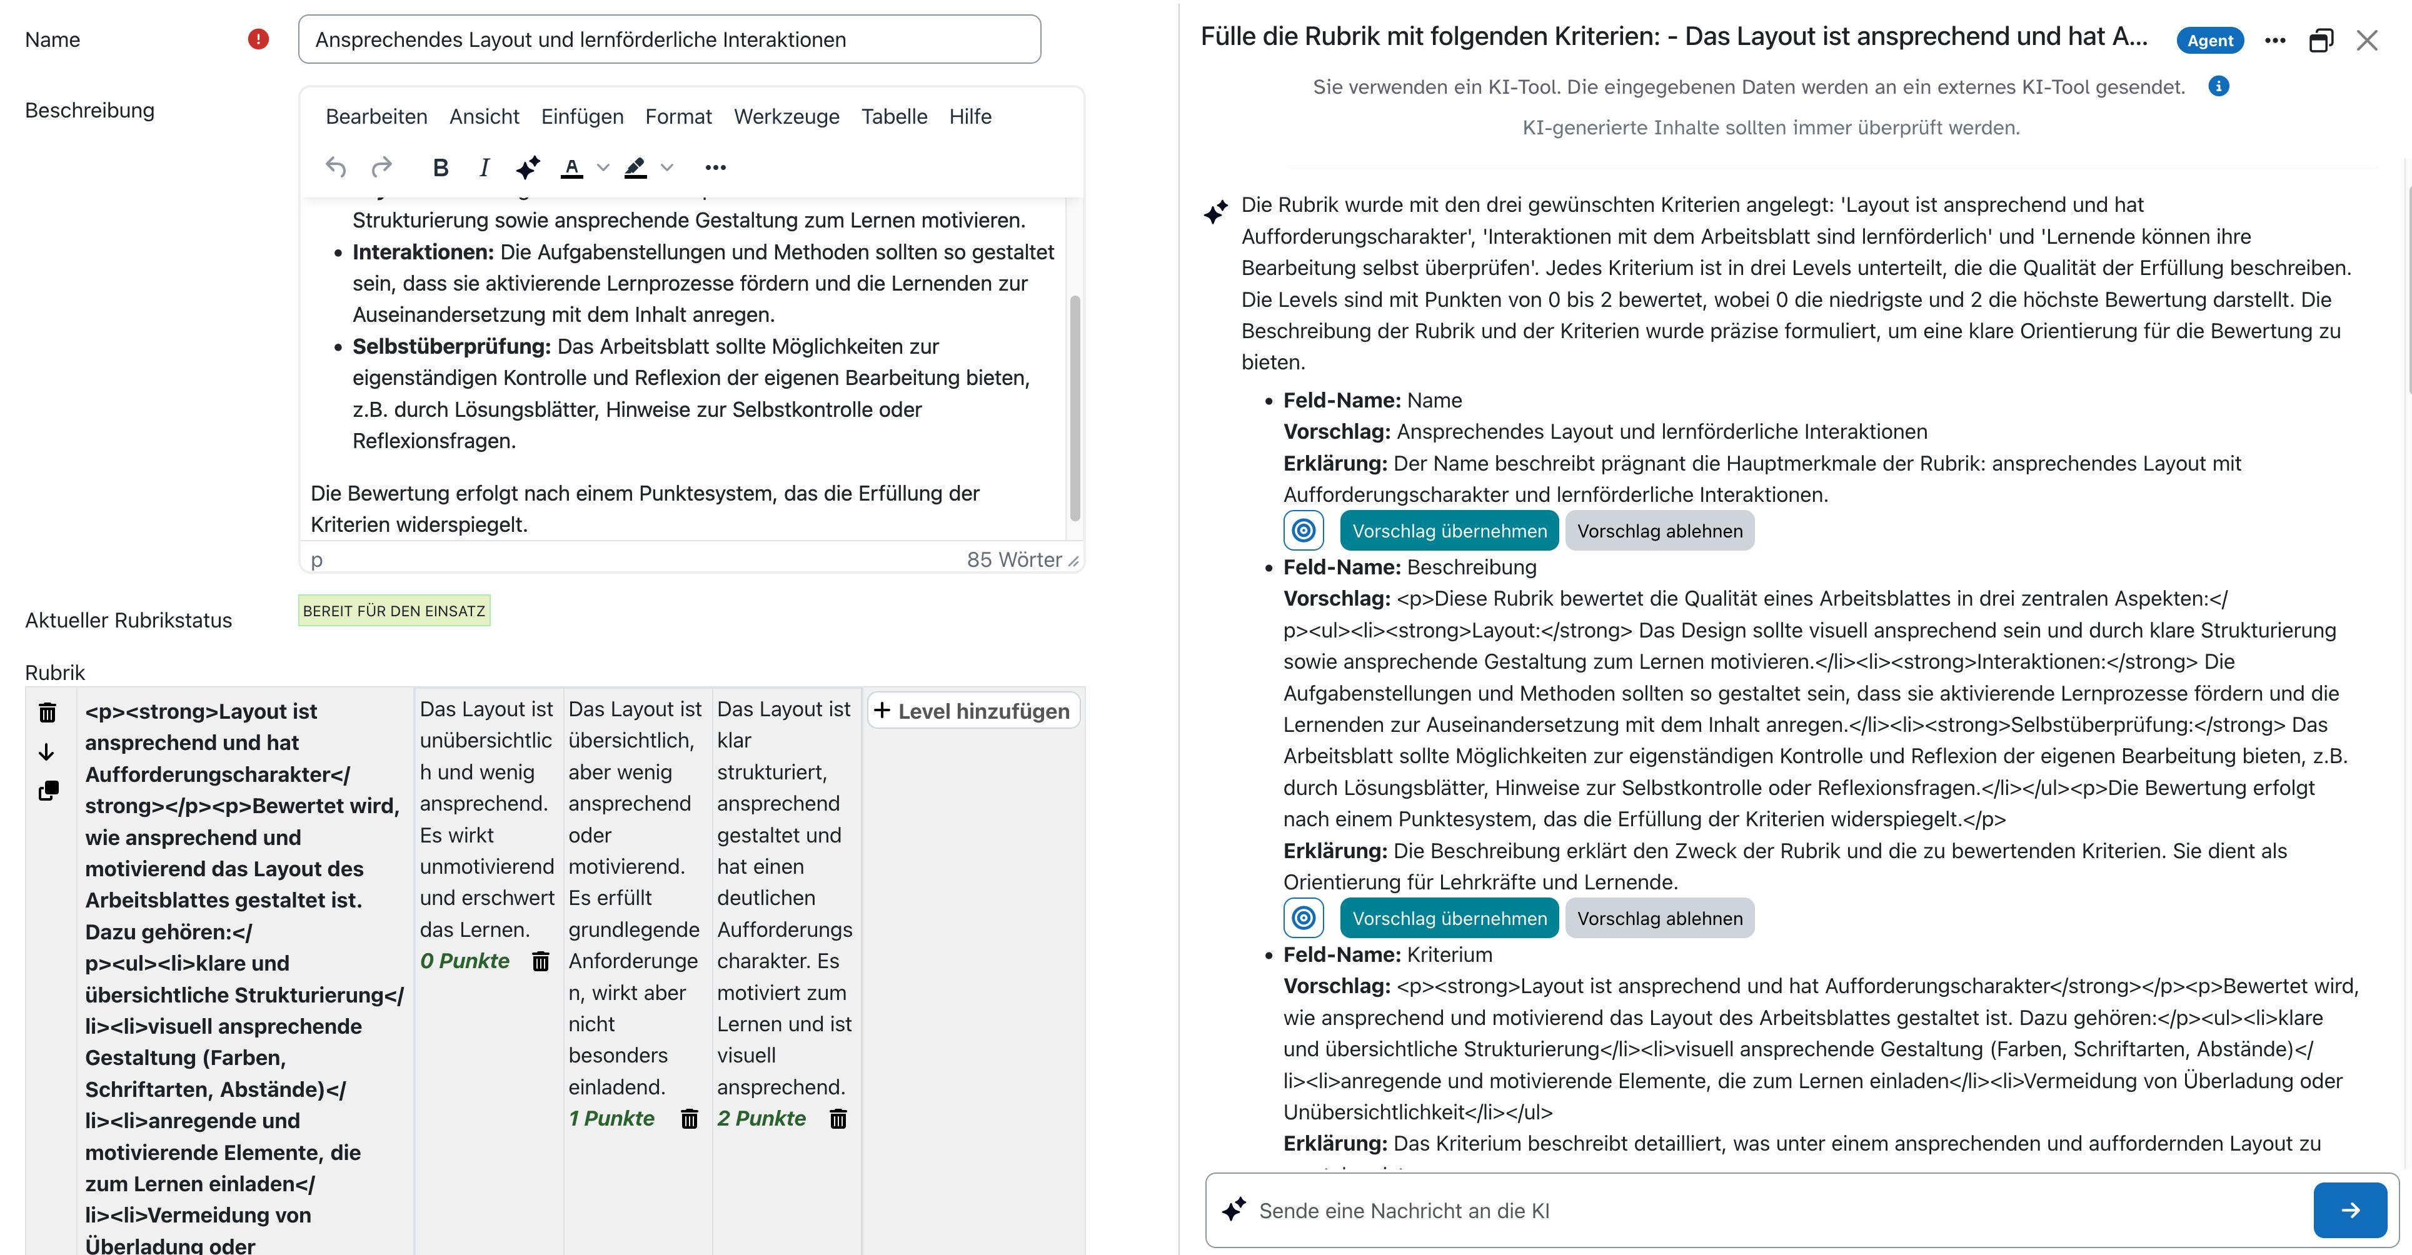Show more editor toolbar options

click(715, 167)
